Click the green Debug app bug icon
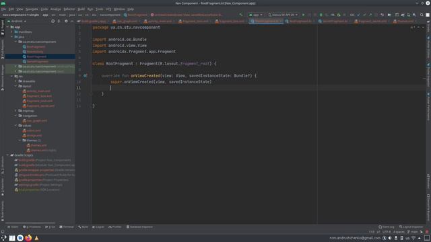Screen dimensions: 431x242 pos(321,15)
